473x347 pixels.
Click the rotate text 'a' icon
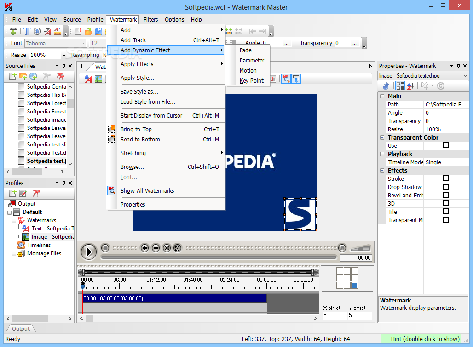(x=37, y=31)
